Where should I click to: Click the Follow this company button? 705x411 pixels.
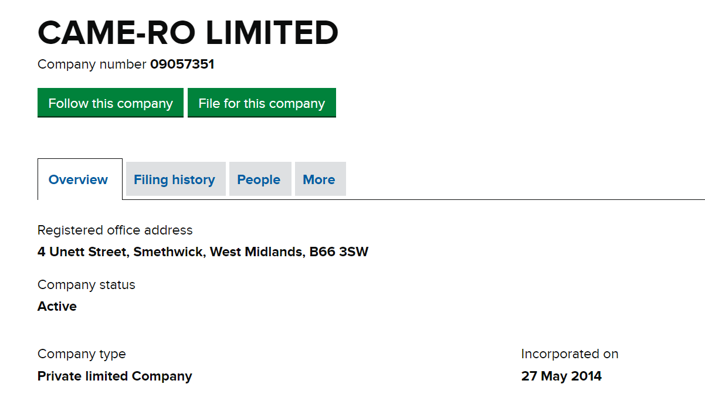point(110,103)
